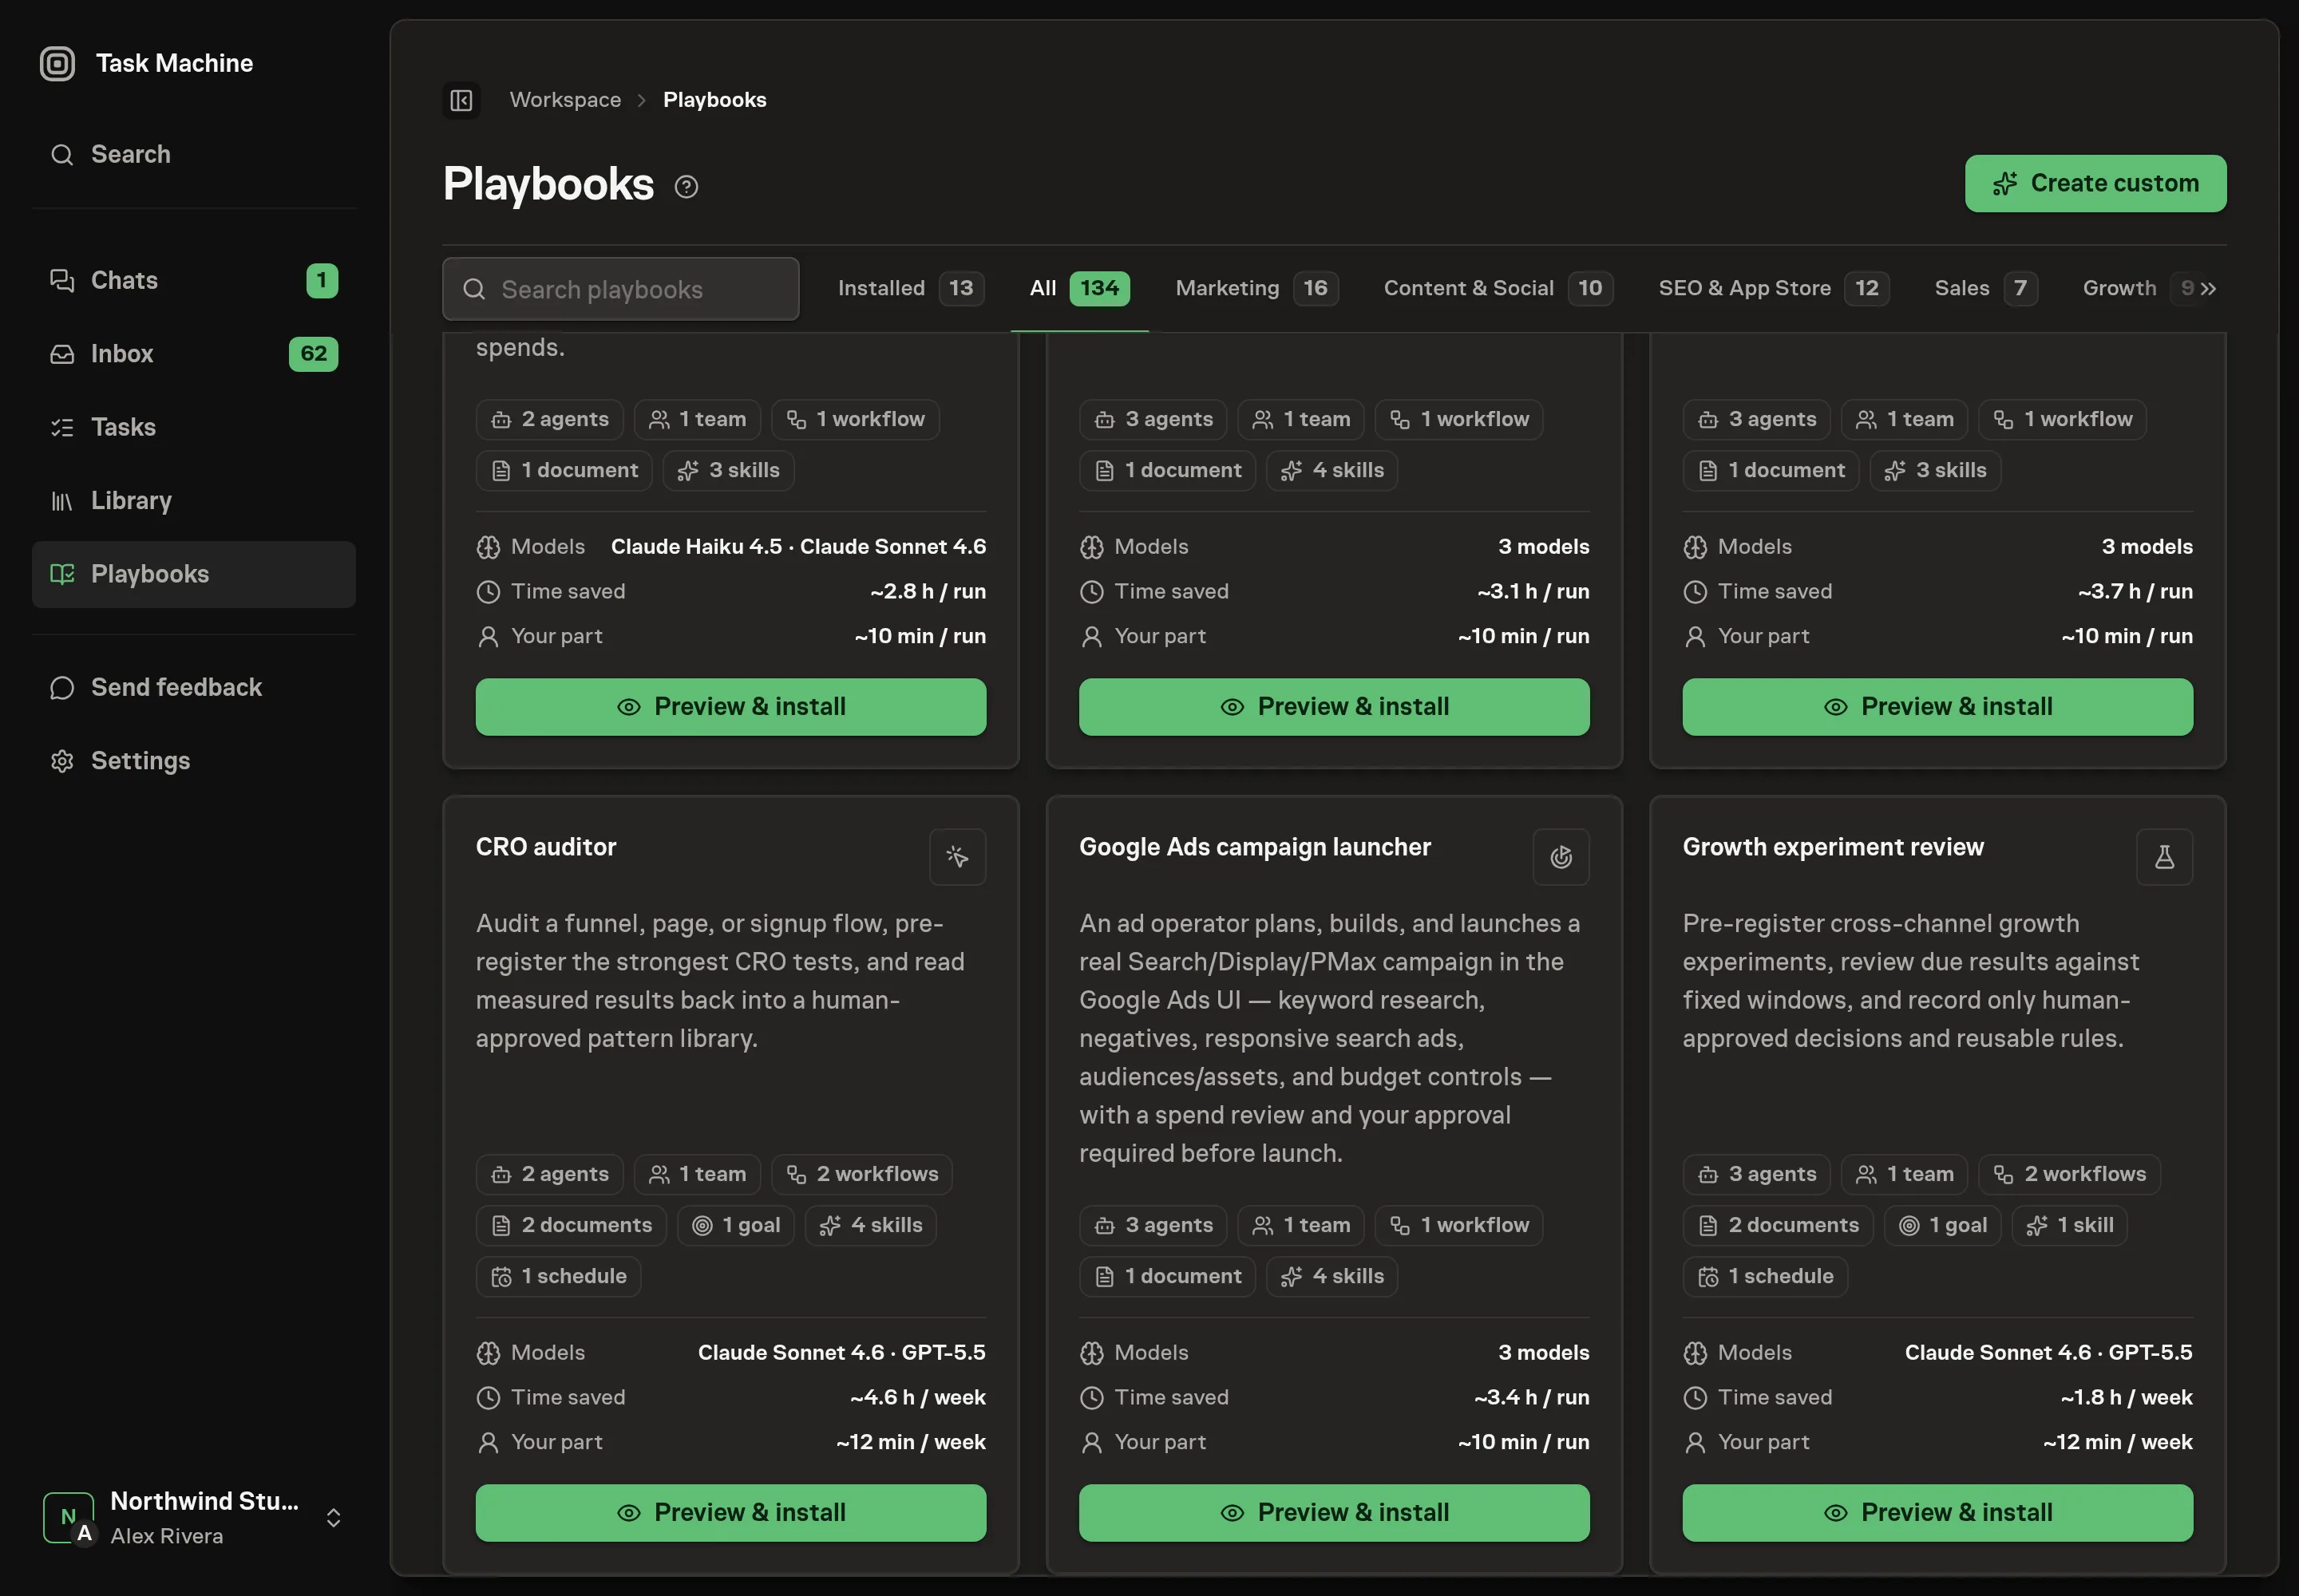Click the Your part person icon in Growth experiment card
Image resolution: width=2299 pixels, height=1596 pixels.
click(1695, 1442)
